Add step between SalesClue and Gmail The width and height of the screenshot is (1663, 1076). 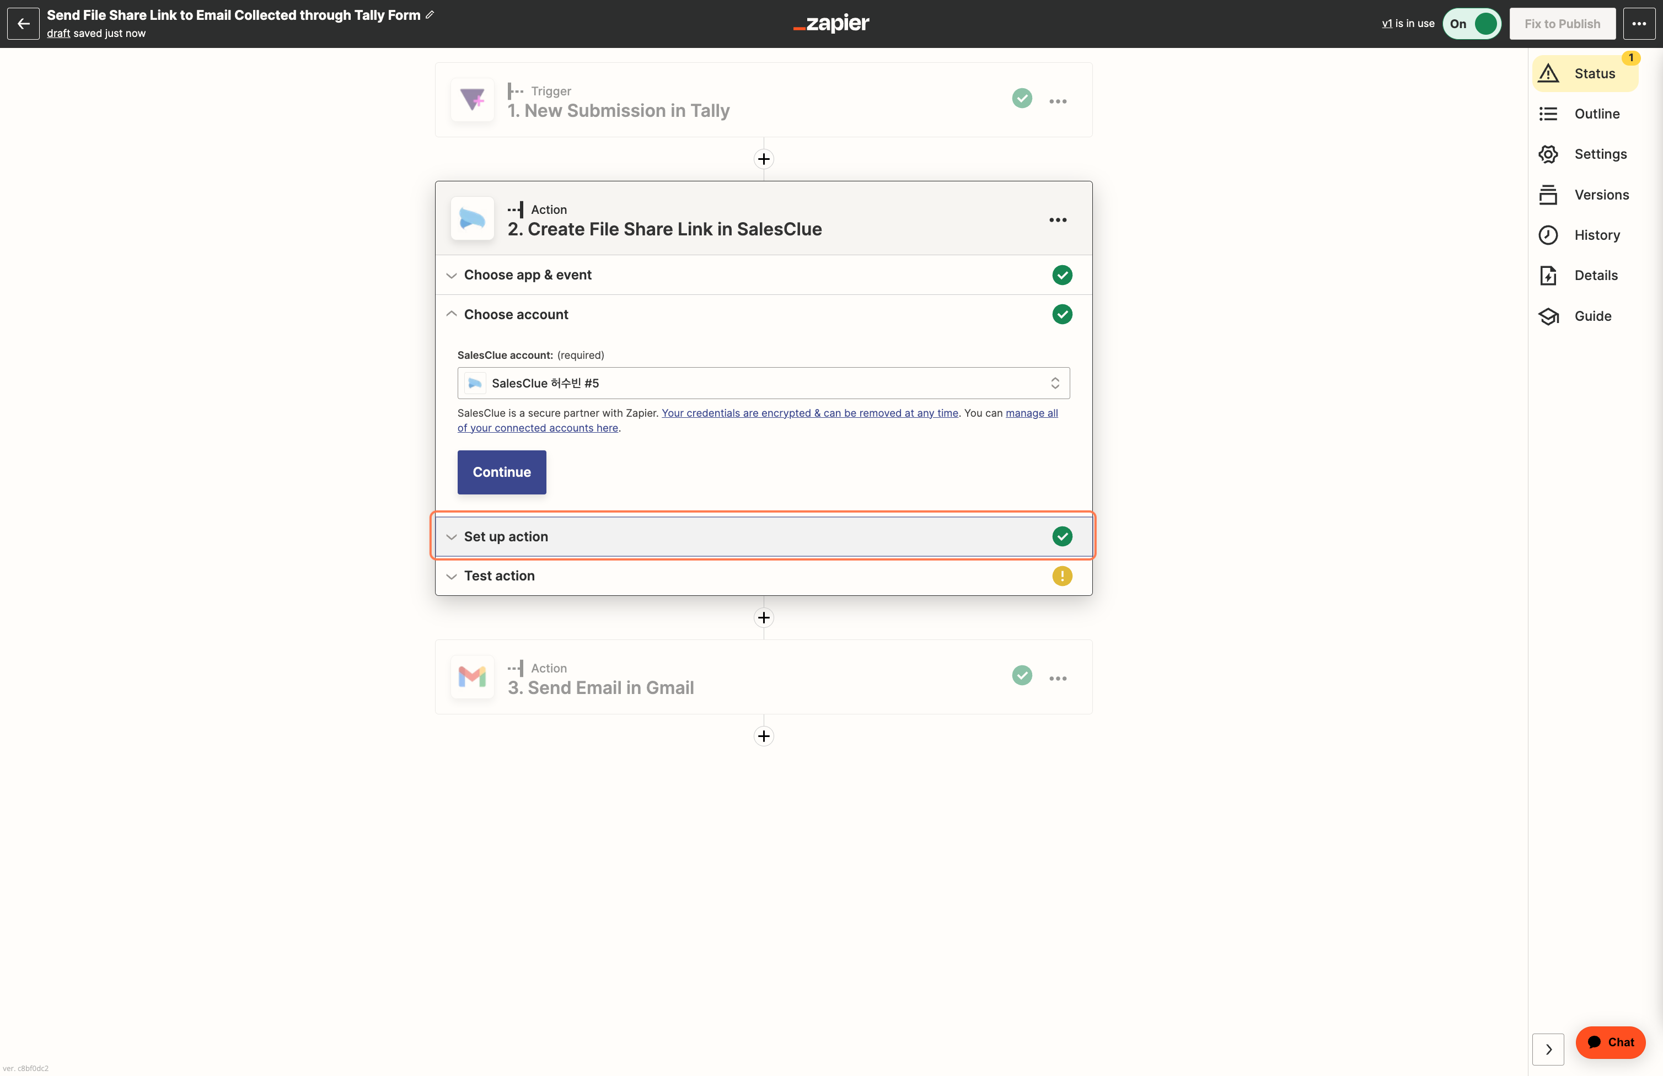(x=764, y=617)
